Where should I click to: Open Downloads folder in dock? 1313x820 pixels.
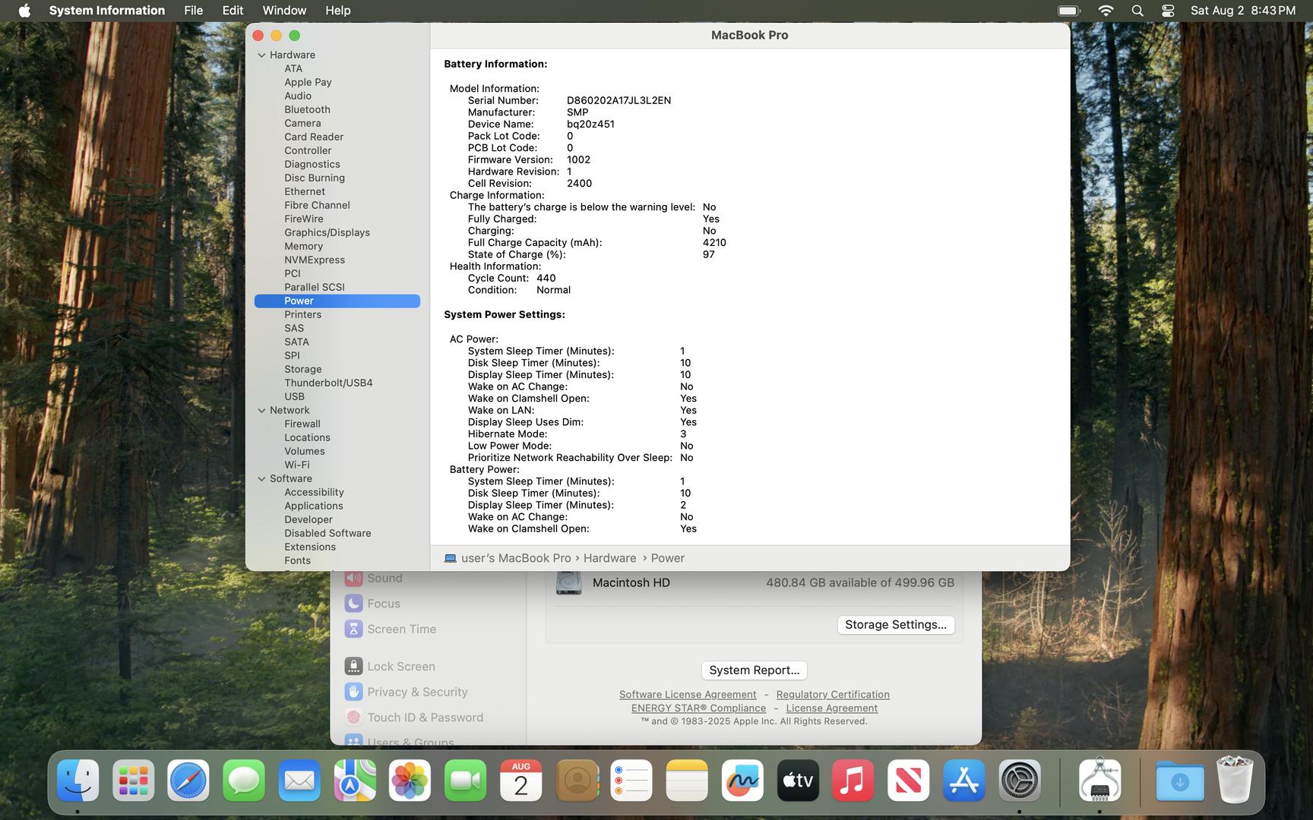click(1180, 781)
